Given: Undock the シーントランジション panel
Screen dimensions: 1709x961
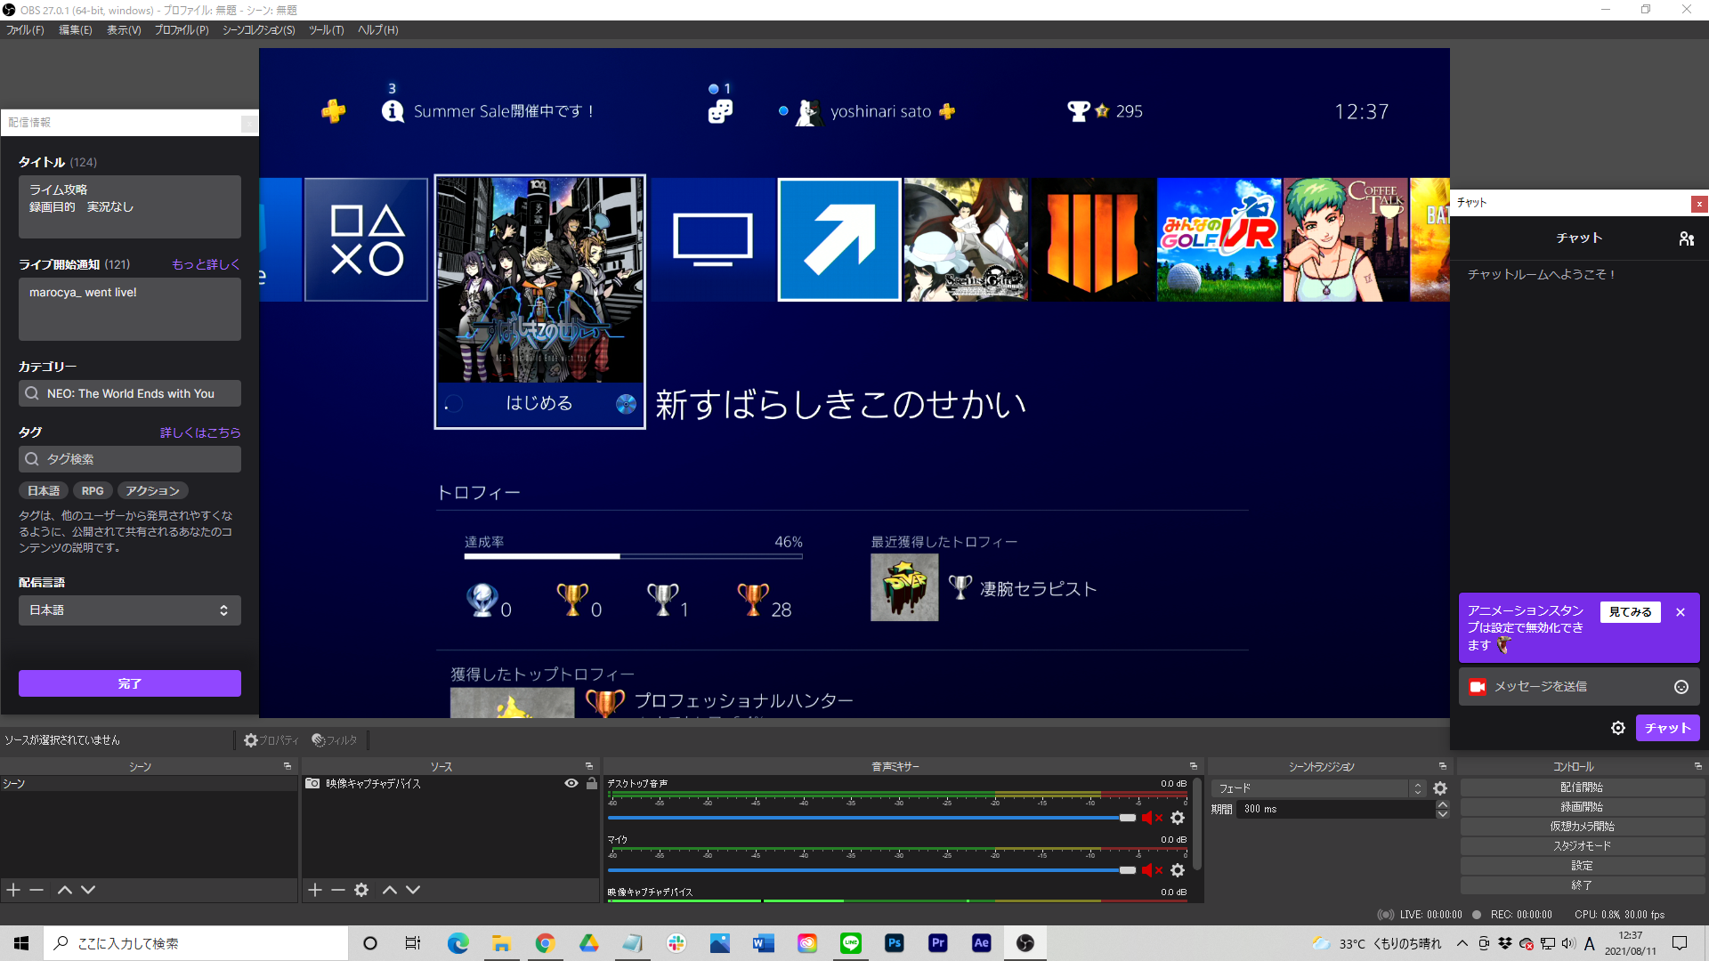Looking at the screenshot, I should pos(1443,766).
